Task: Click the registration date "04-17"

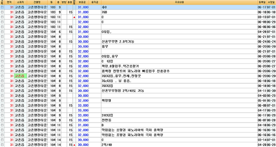Action: pyautogui.click(x=262, y=111)
